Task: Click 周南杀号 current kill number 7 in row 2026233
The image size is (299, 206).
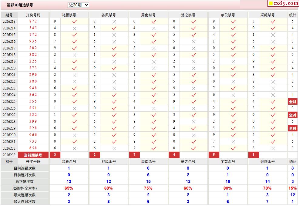Action: pyautogui.click(x=134, y=155)
